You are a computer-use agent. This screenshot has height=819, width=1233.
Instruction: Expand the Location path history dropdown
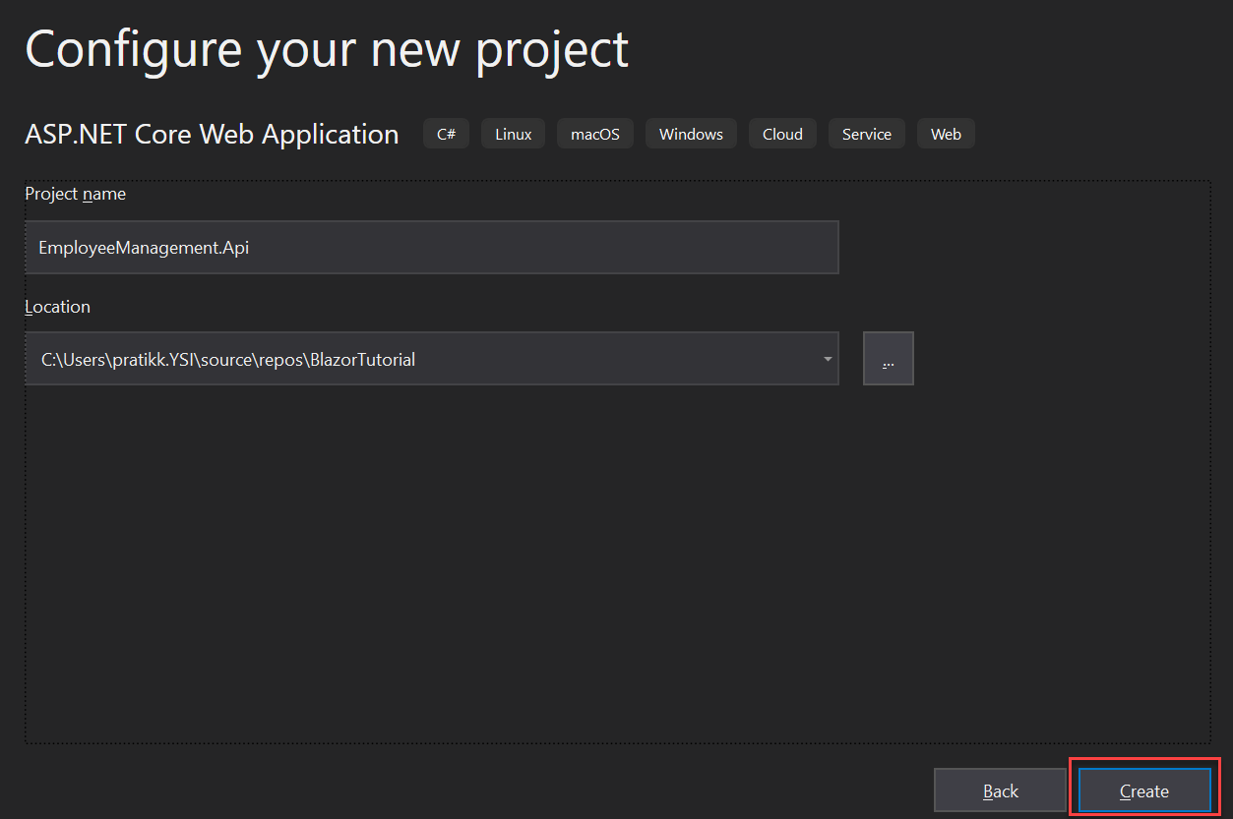[x=827, y=358]
